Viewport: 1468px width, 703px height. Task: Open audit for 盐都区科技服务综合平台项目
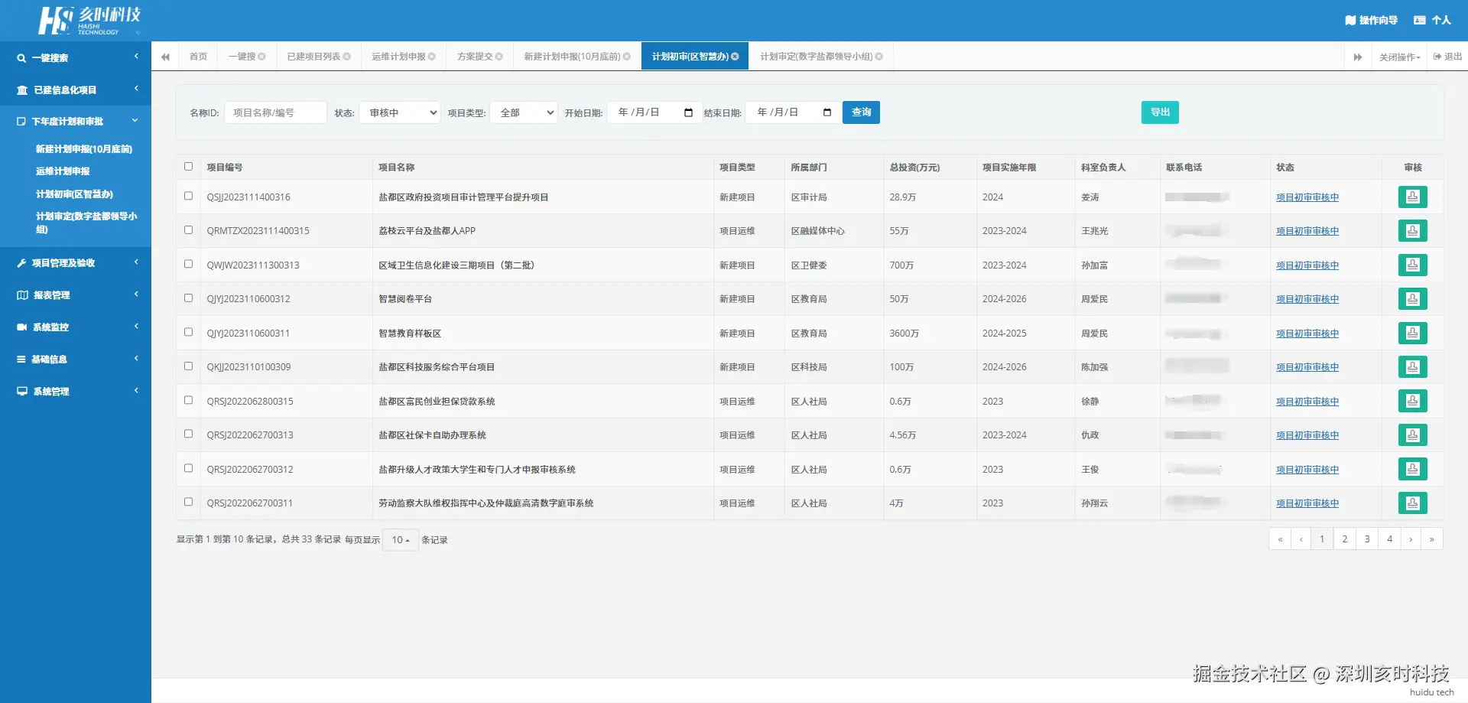[x=1412, y=367]
